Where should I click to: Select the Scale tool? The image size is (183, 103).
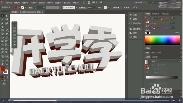click(x=7, y=37)
